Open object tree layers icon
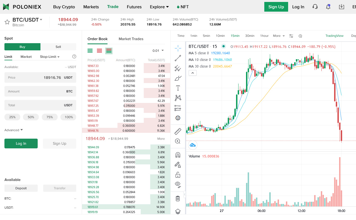 (178, 211)
